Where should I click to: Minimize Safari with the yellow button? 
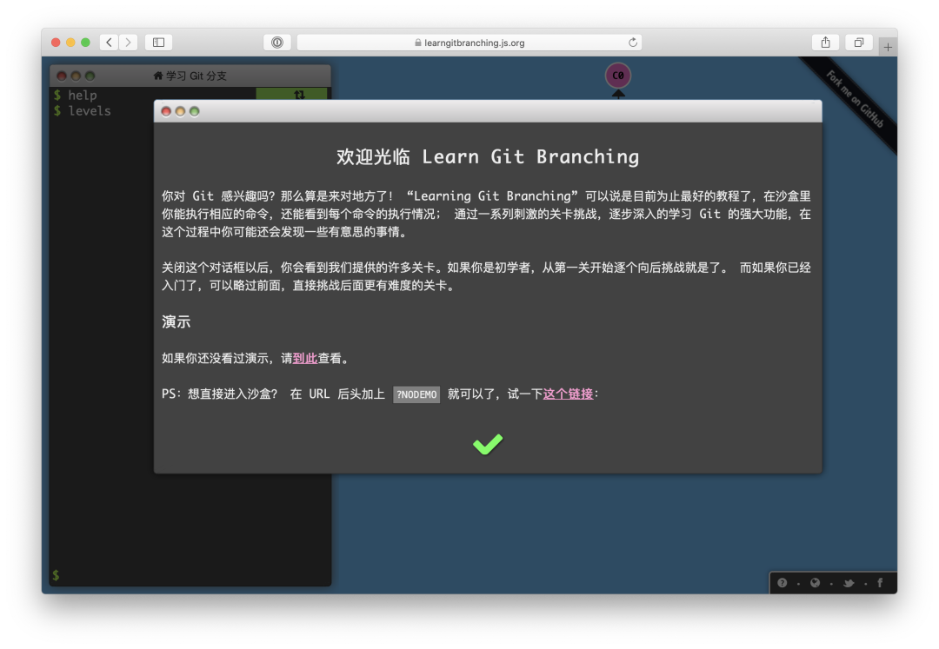tap(70, 43)
